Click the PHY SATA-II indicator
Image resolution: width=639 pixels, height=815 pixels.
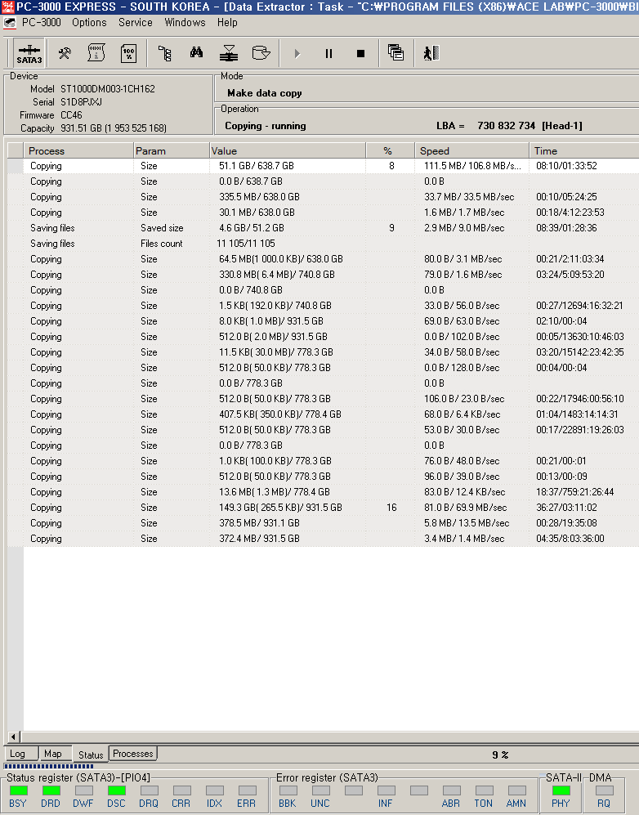(x=561, y=790)
